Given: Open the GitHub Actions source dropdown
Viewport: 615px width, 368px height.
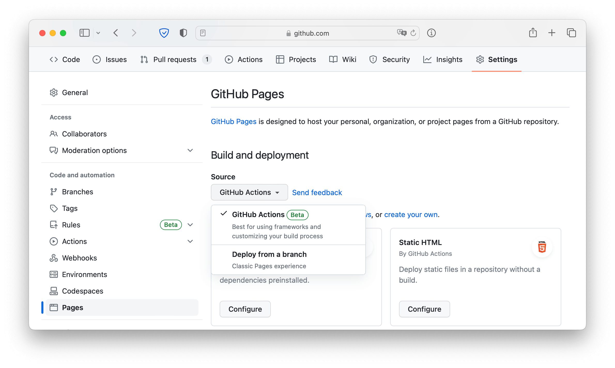Looking at the screenshot, I should [x=249, y=192].
